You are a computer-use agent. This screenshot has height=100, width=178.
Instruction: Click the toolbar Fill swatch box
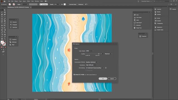point(2,42)
